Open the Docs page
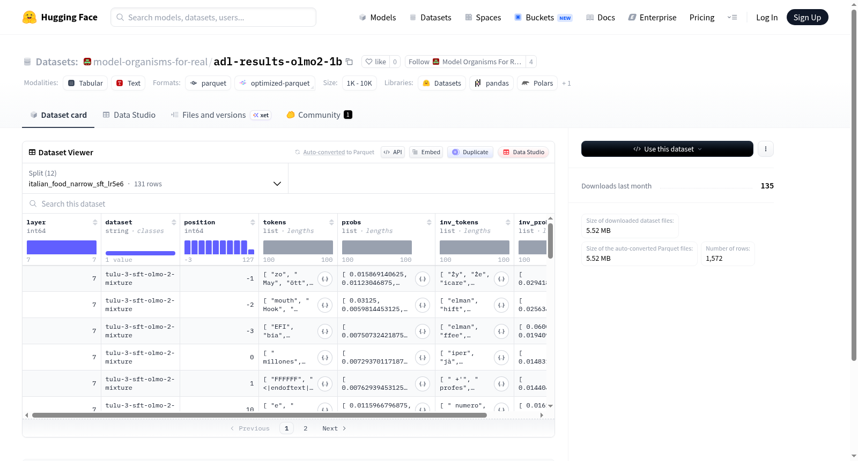The width and height of the screenshot is (858, 461). pos(600,17)
